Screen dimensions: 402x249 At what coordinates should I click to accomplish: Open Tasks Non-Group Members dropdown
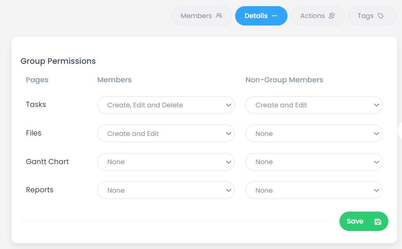tap(314, 105)
